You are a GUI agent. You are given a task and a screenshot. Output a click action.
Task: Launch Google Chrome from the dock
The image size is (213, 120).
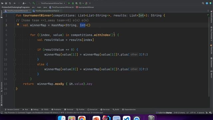[x=82, y=118]
